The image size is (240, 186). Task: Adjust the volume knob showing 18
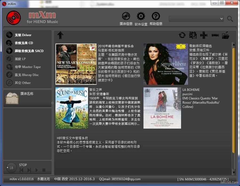(x=11, y=168)
